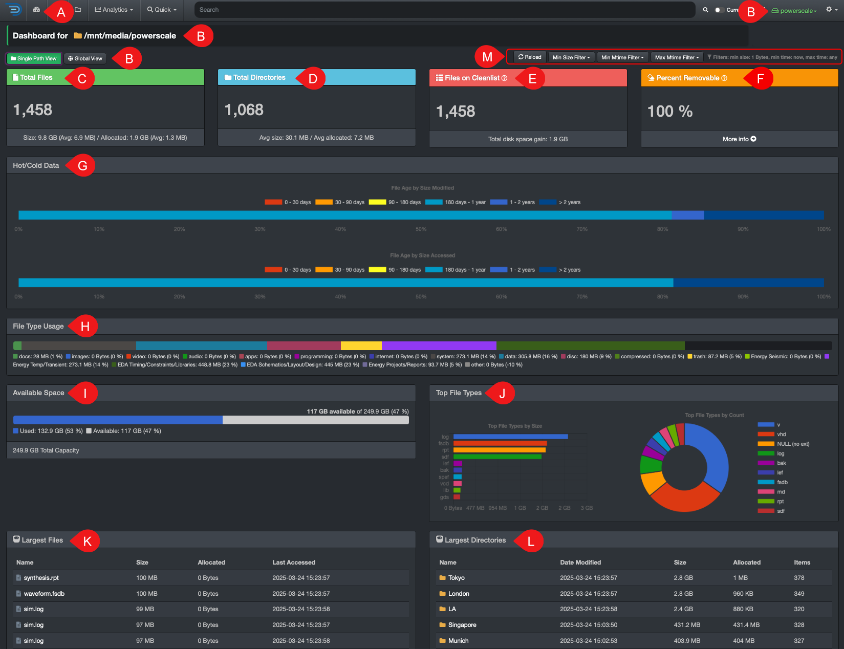Click the folder icon of the London row
Screen dimensions: 844x649
point(443,594)
